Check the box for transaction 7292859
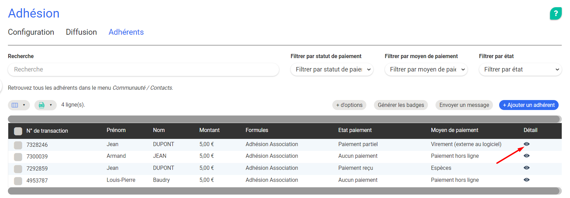570x198 pixels. (18, 169)
